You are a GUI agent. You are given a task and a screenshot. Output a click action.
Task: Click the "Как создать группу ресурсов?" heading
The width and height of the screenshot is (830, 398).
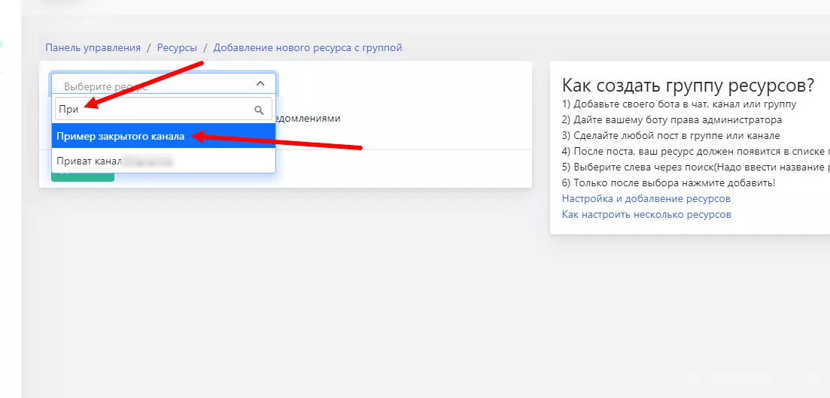688,85
